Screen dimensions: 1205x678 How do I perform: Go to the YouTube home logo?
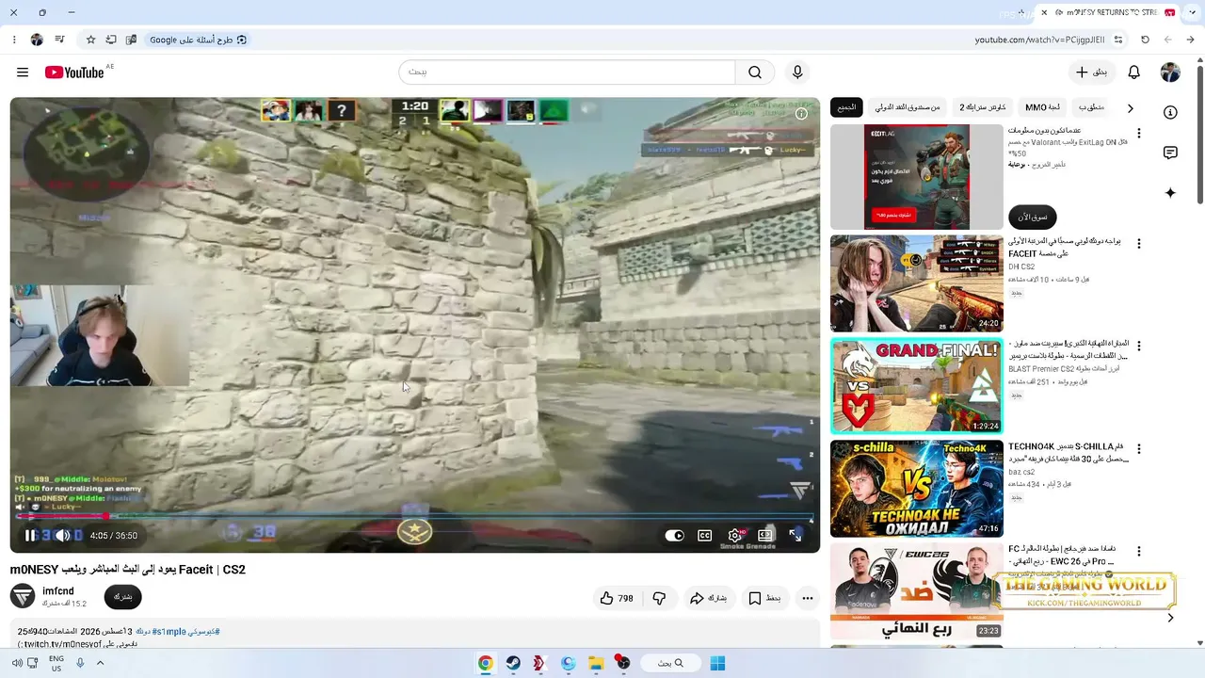point(73,73)
